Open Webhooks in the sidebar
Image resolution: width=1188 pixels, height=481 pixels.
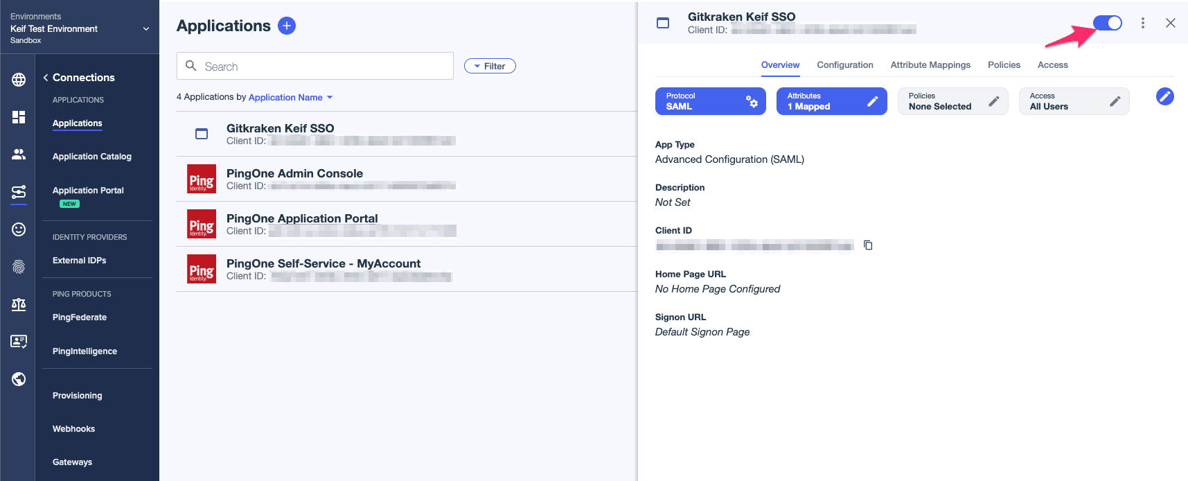click(x=74, y=429)
